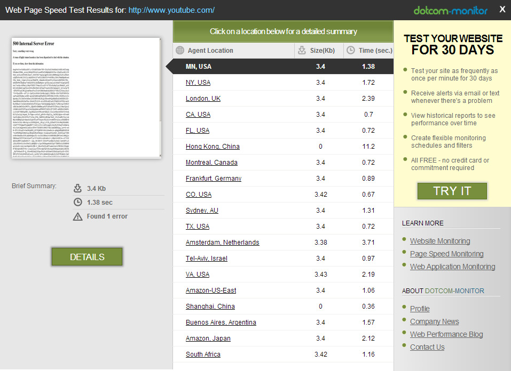Open the Company News link

click(x=435, y=321)
